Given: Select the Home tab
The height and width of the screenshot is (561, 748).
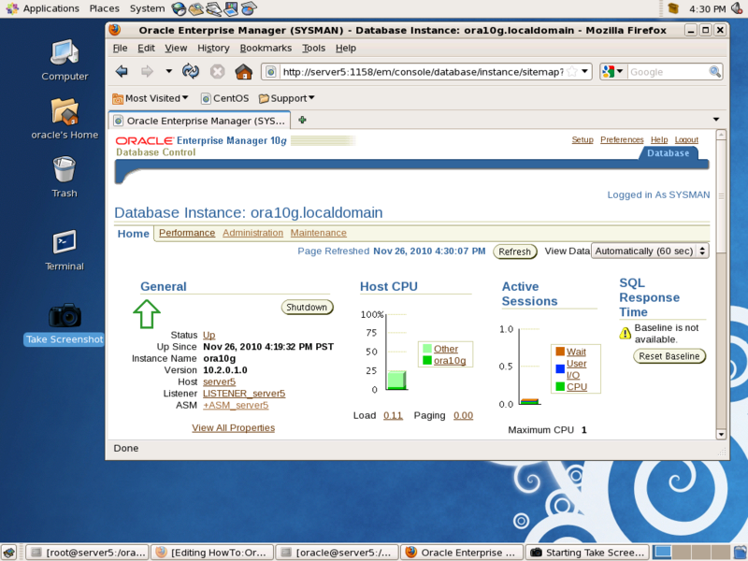Looking at the screenshot, I should [x=134, y=234].
